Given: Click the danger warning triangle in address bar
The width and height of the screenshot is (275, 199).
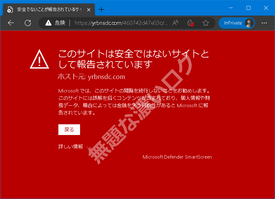Looking at the screenshot, I should pos(48,23).
